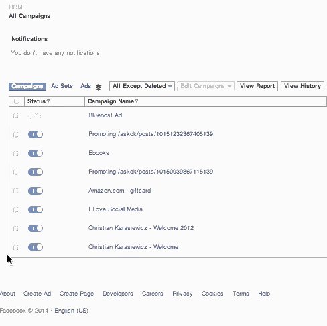
Task: Toggle the Ebooks campaign status switch
Action: [x=36, y=153]
